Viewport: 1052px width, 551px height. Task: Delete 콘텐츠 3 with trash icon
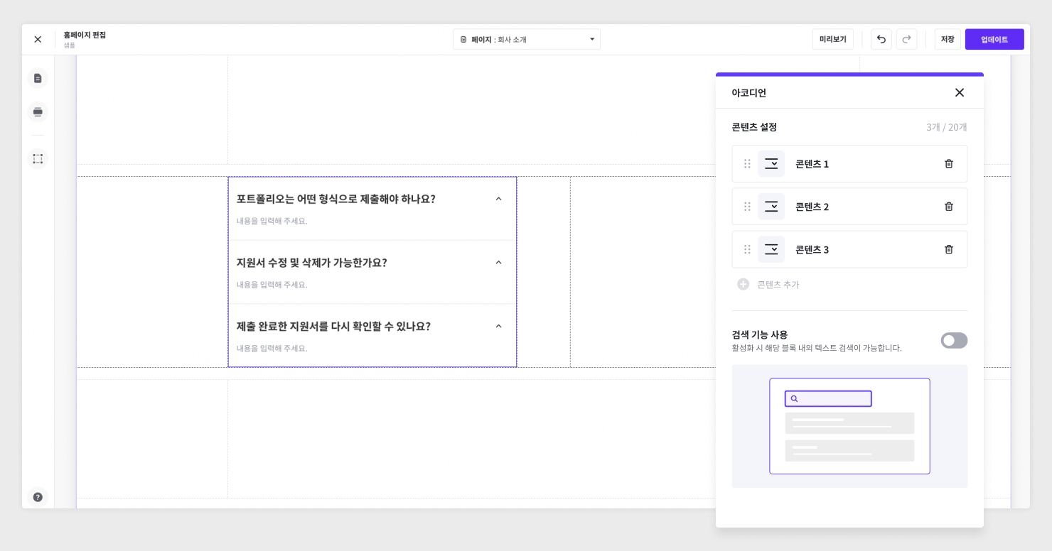tap(948, 249)
